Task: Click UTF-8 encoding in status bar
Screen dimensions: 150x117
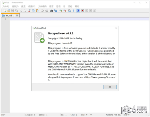Action: tap(127, 115)
